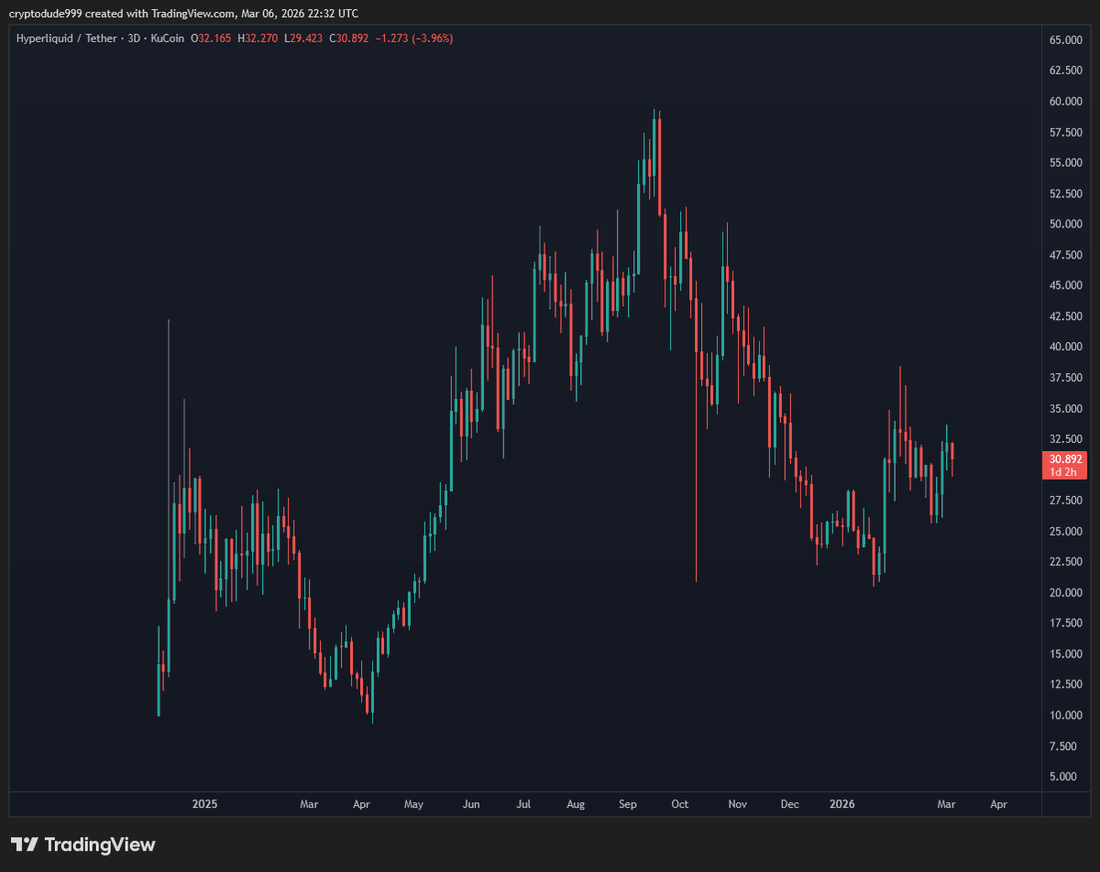
Task: Click the 12.500 price axis label
Action: tap(1067, 685)
